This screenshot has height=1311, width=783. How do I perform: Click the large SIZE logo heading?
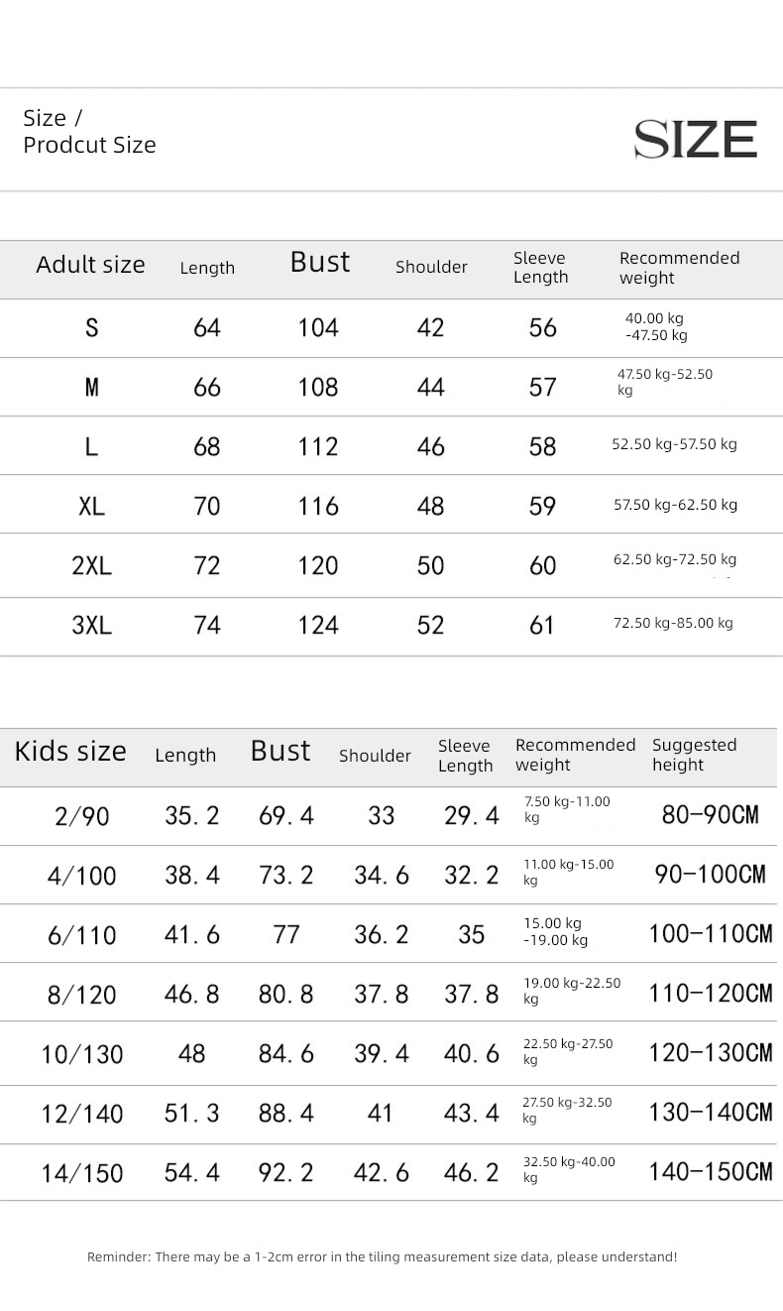coord(695,139)
